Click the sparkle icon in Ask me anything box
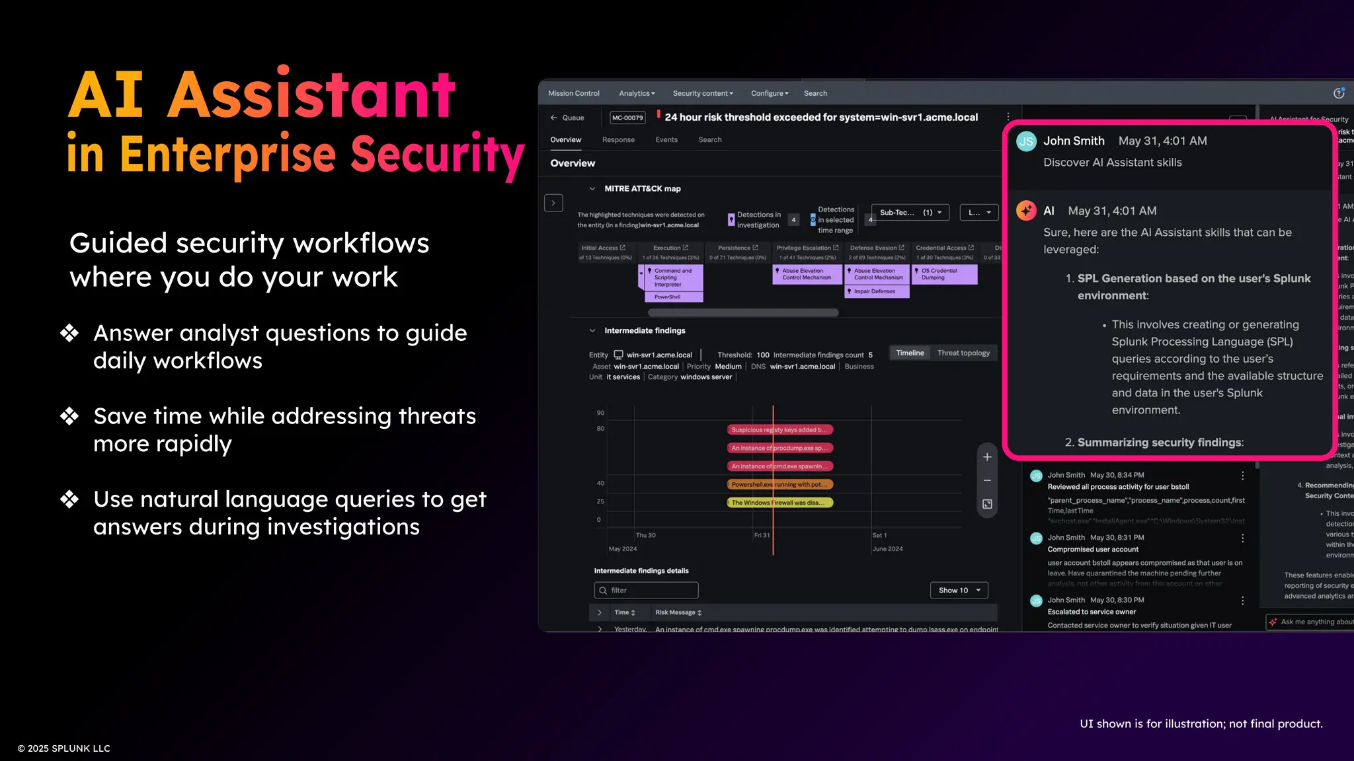Screen dimensions: 1354x761 pyautogui.click(x=1273, y=622)
